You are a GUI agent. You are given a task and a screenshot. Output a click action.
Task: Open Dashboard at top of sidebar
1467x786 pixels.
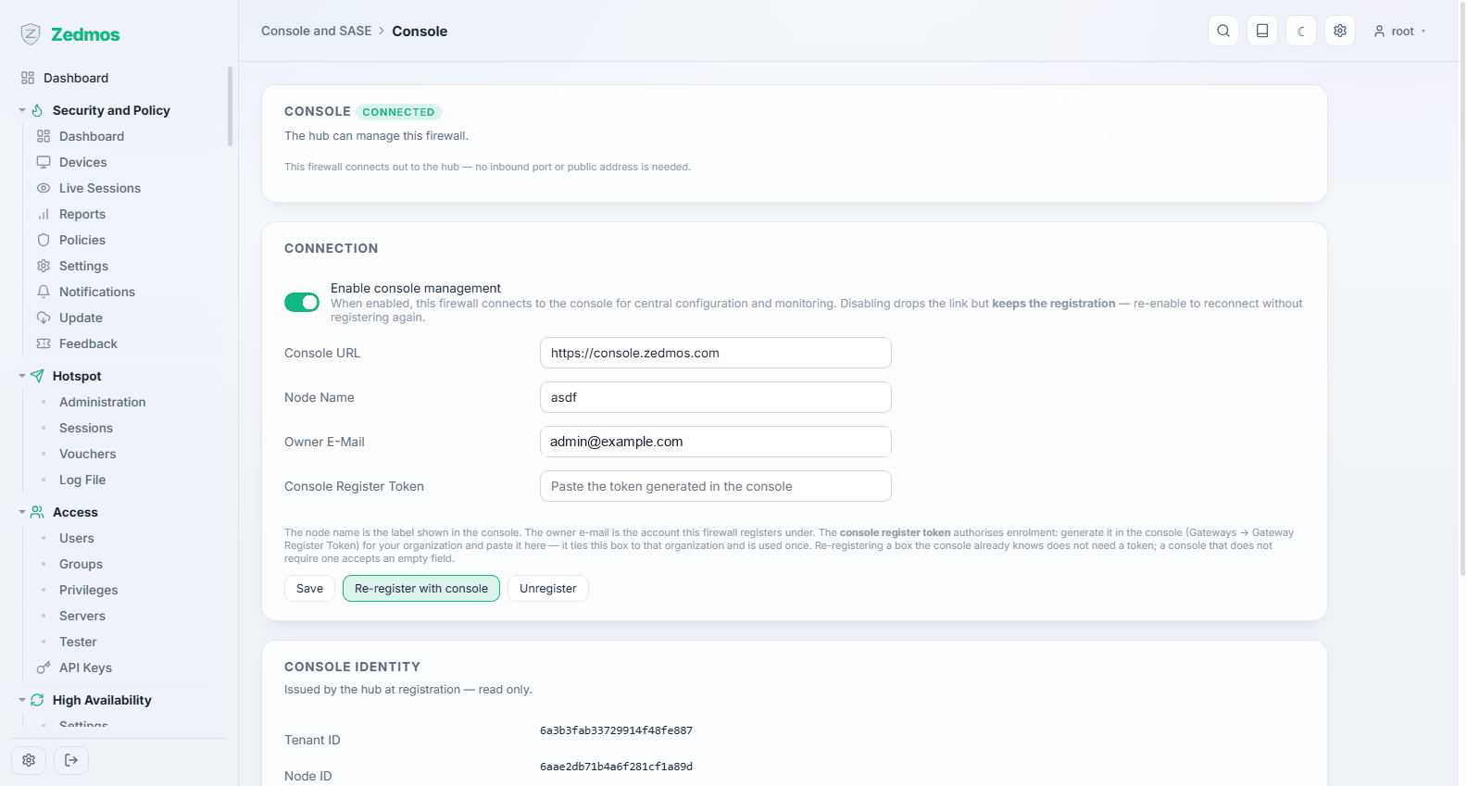[76, 78]
